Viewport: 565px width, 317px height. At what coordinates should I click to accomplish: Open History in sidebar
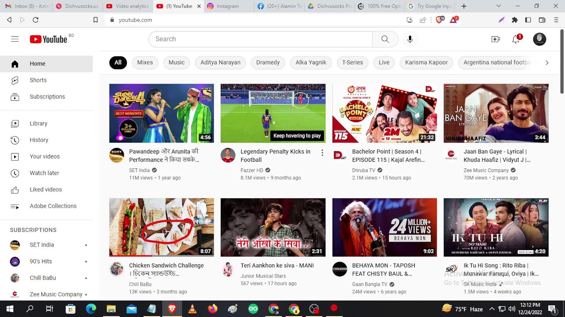tap(46, 140)
